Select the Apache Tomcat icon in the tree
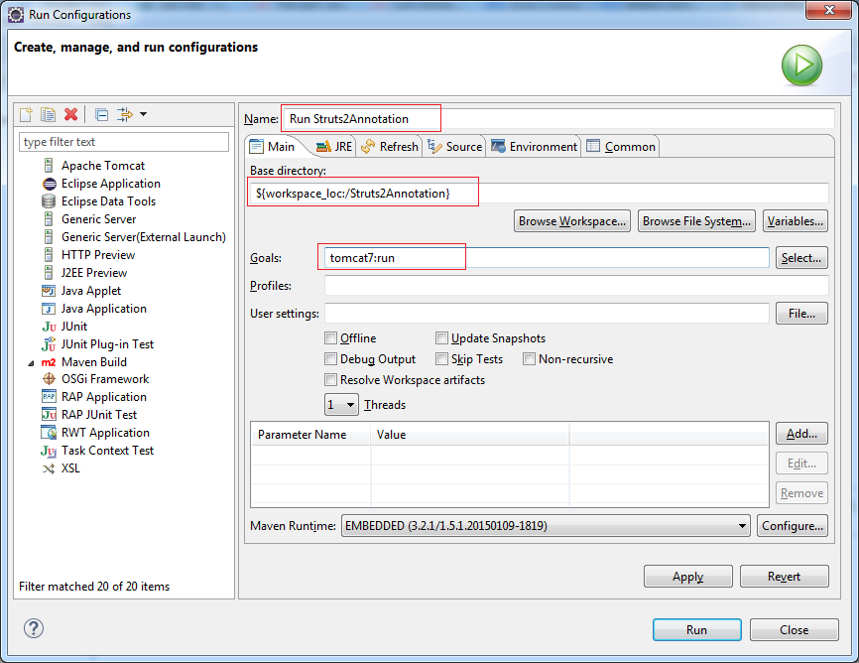The height and width of the screenshot is (663, 859). (x=49, y=165)
